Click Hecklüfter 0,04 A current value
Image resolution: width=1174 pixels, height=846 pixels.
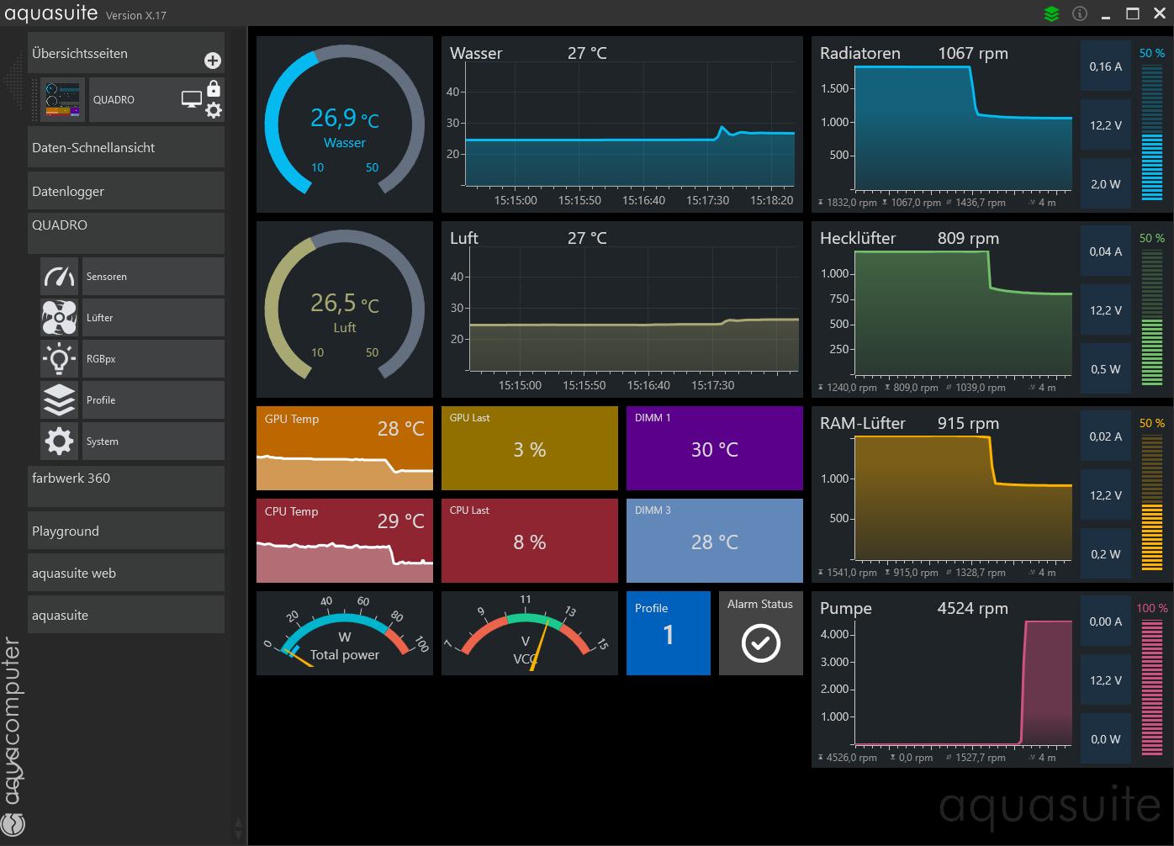pos(1106,251)
